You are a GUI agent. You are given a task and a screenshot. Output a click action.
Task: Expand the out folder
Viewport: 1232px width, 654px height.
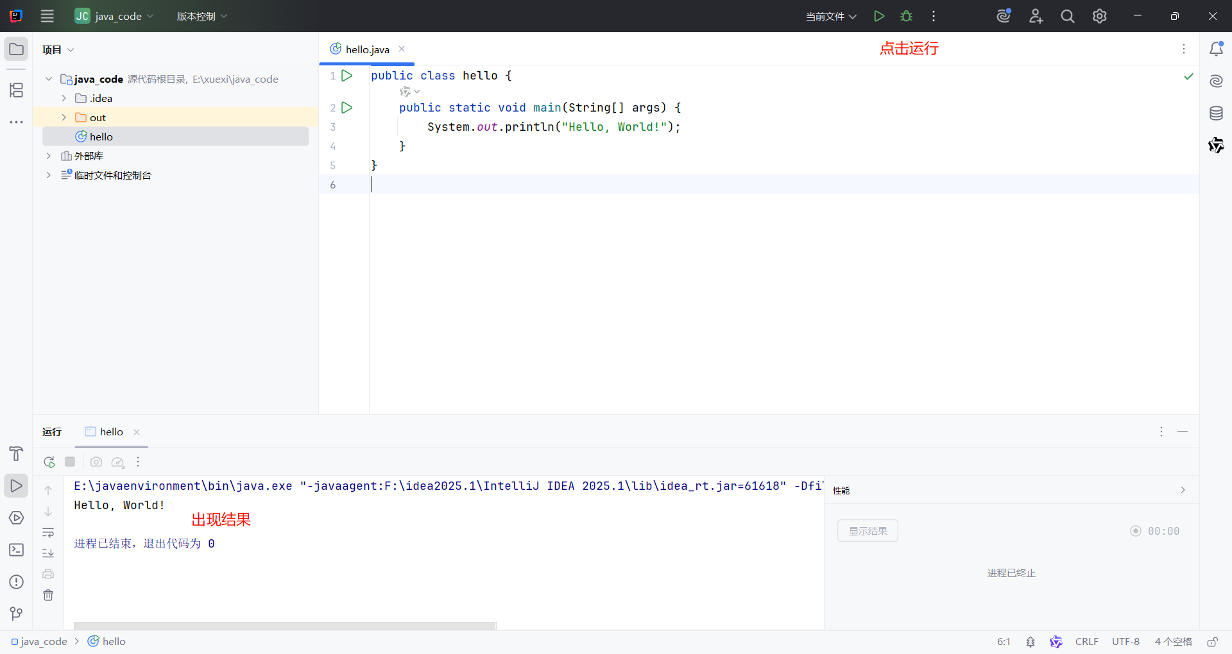click(x=64, y=117)
